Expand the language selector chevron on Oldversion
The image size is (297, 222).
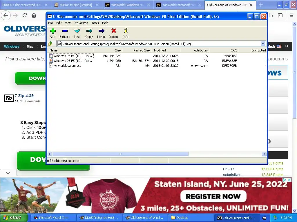tap(287, 46)
